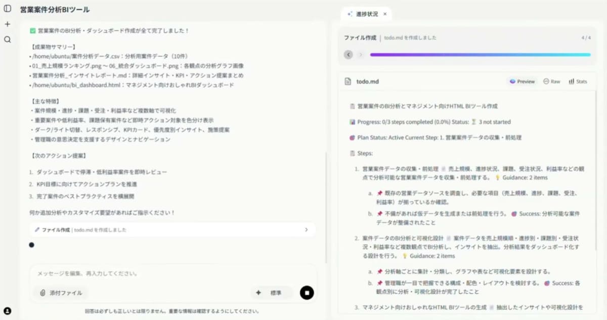Expand the ファイル作成 todo.md chevron in chat

coord(306,229)
